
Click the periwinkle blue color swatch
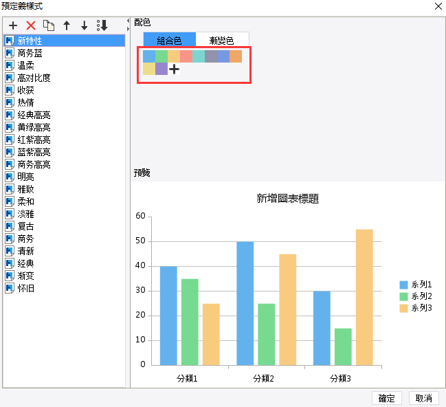pos(223,56)
